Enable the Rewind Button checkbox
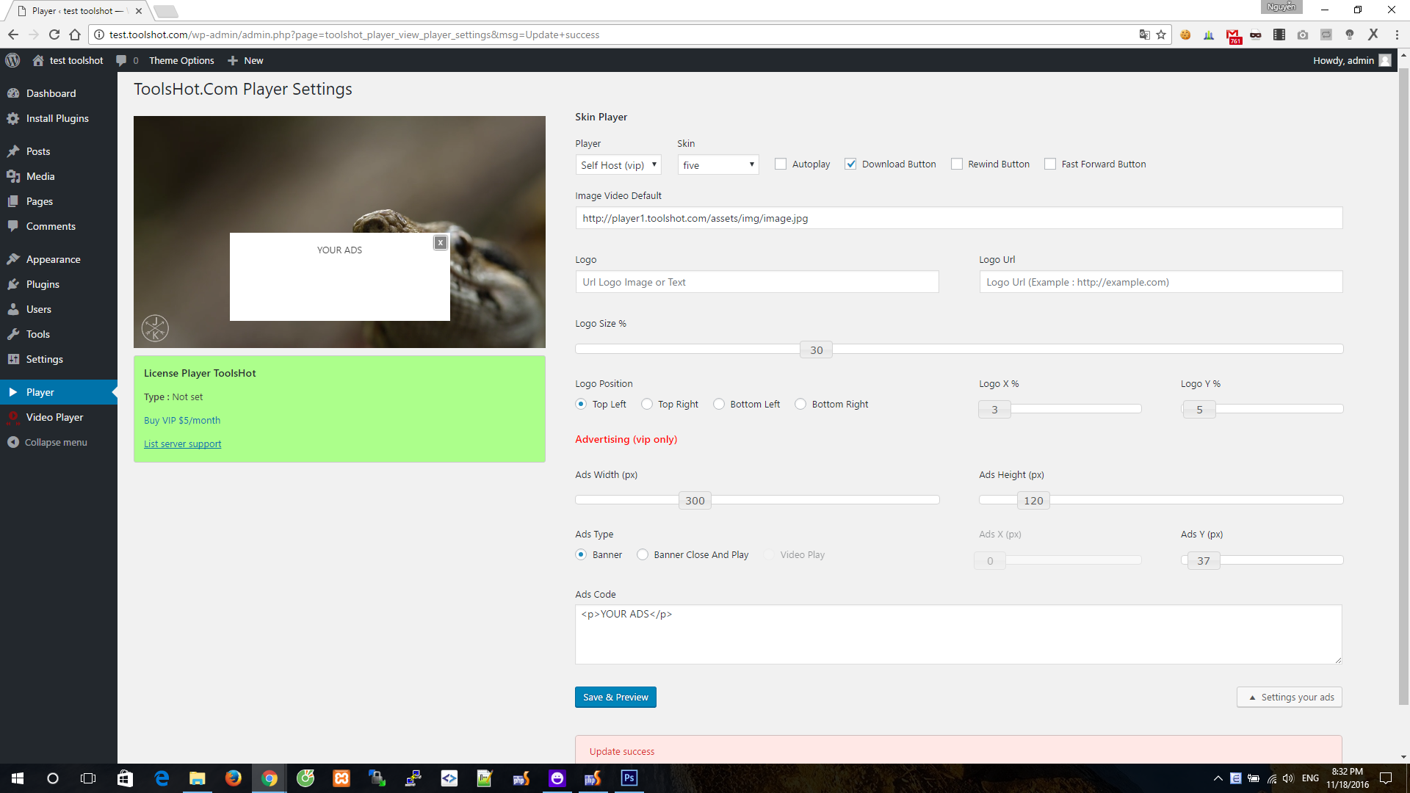Image resolution: width=1410 pixels, height=793 pixels. pyautogui.click(x=957, y=164)
